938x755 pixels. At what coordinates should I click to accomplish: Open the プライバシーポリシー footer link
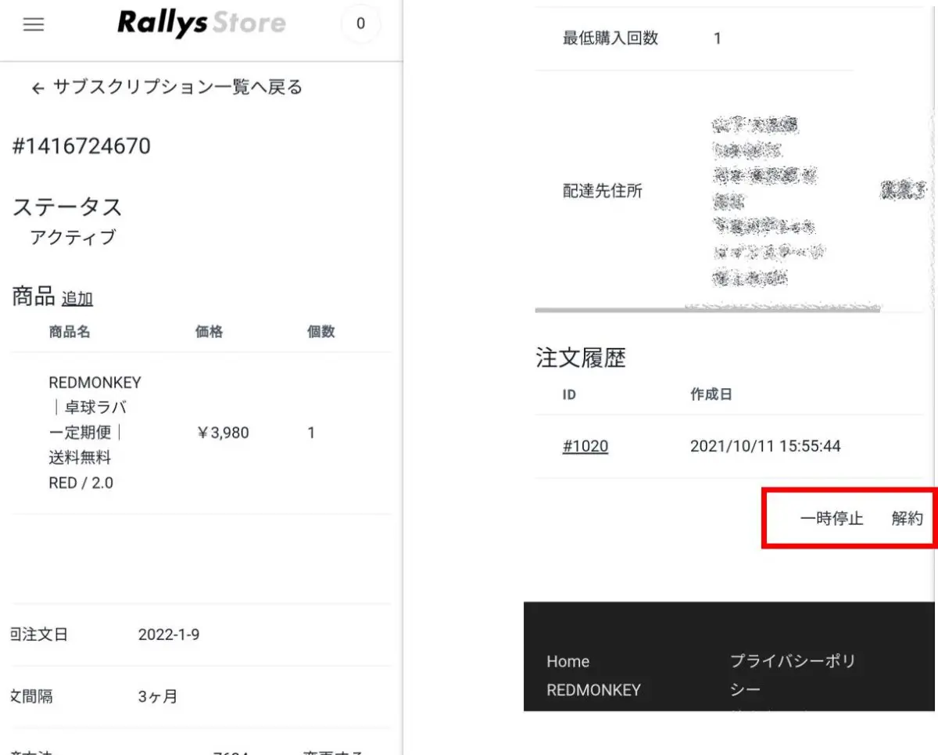pos(792,674)
